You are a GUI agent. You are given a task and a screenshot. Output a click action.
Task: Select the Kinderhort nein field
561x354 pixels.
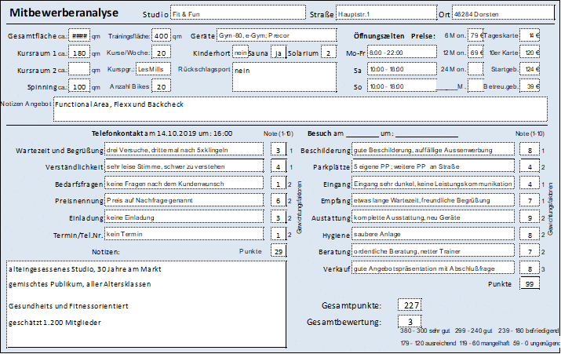coord(241,53)
